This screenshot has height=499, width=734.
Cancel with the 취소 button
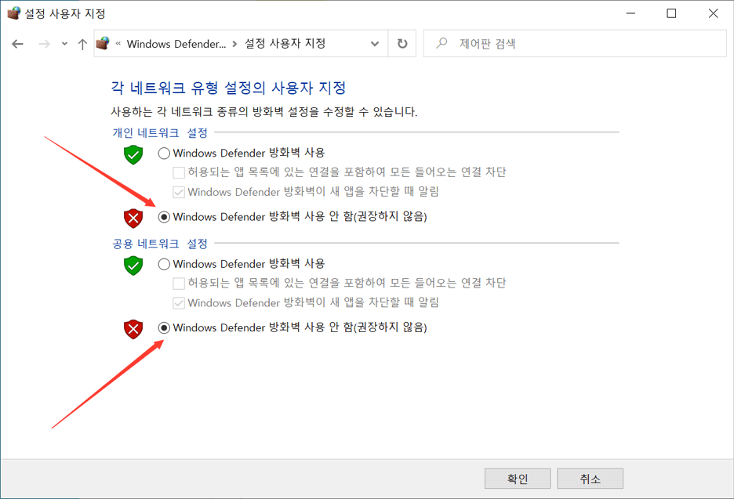pyautogui.click(x=590, y=479)
